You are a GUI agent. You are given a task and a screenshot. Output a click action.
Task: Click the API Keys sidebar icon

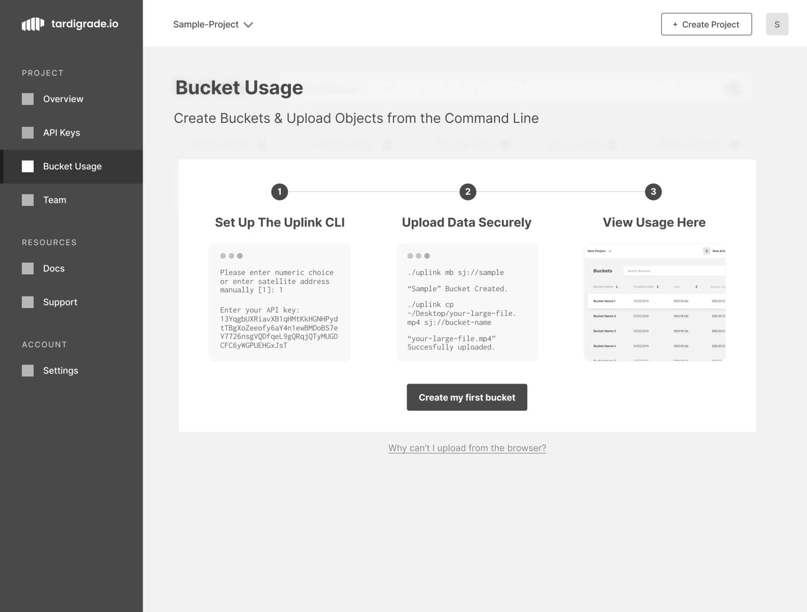(x=28, y=133)
